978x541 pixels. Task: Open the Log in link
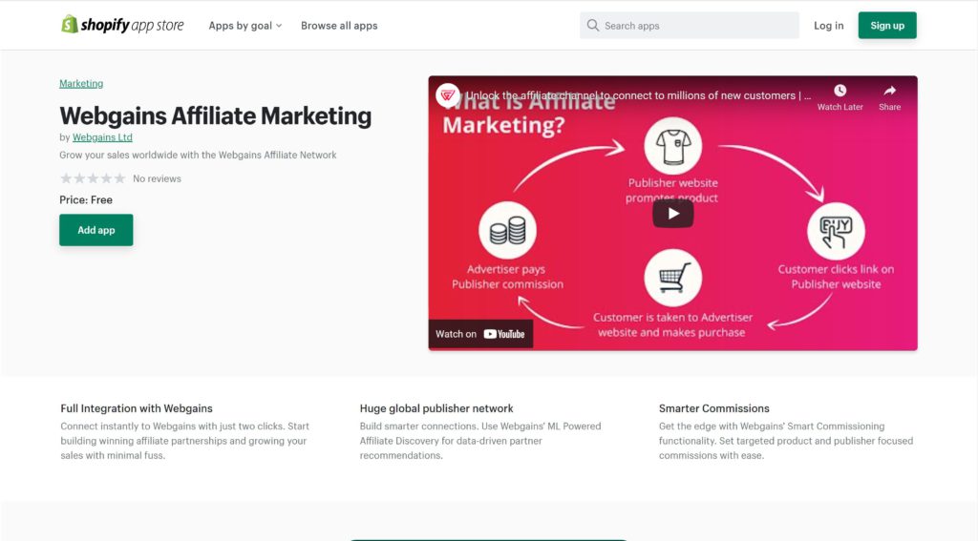click(828, 26)
